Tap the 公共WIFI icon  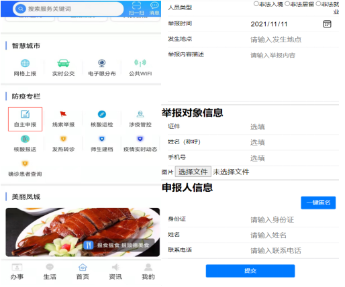pos(140,67)
